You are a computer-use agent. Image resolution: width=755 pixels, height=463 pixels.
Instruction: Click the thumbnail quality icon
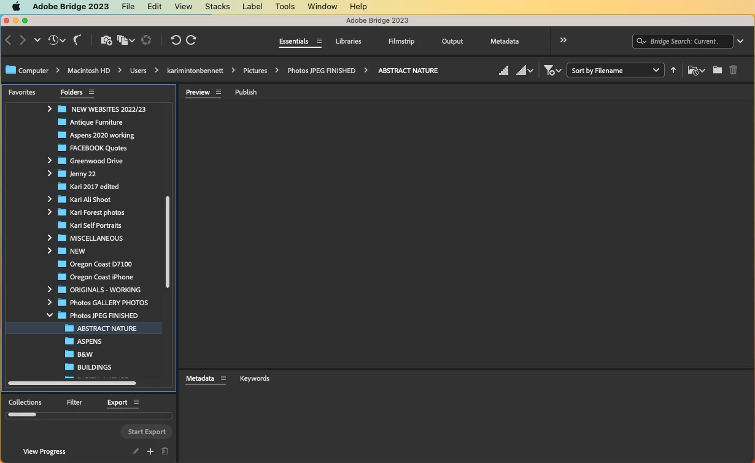pos(503,71)
